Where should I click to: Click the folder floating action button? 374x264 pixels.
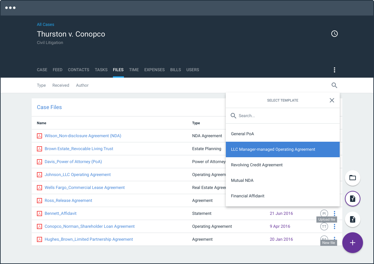coord(353,178)
